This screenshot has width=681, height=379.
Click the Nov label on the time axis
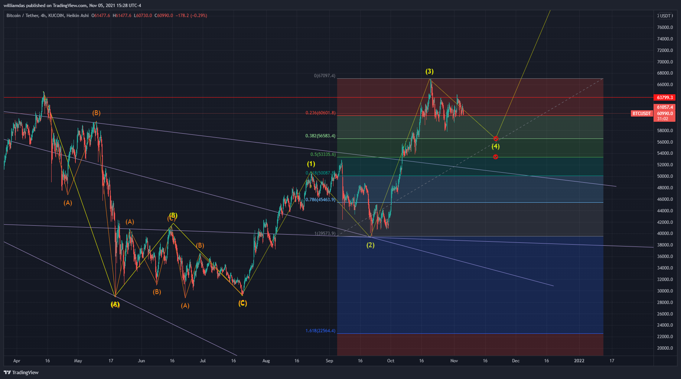tap(454, 361)
